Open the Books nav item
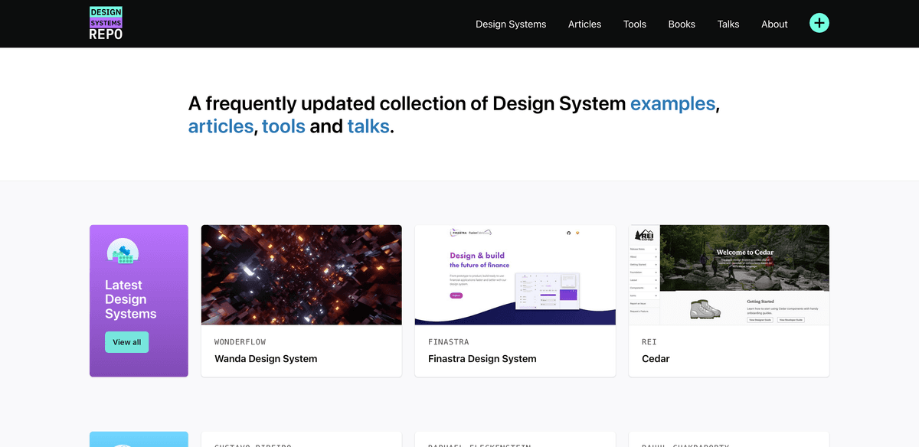The width and height of the screenshot is (919, 447). 682,24
